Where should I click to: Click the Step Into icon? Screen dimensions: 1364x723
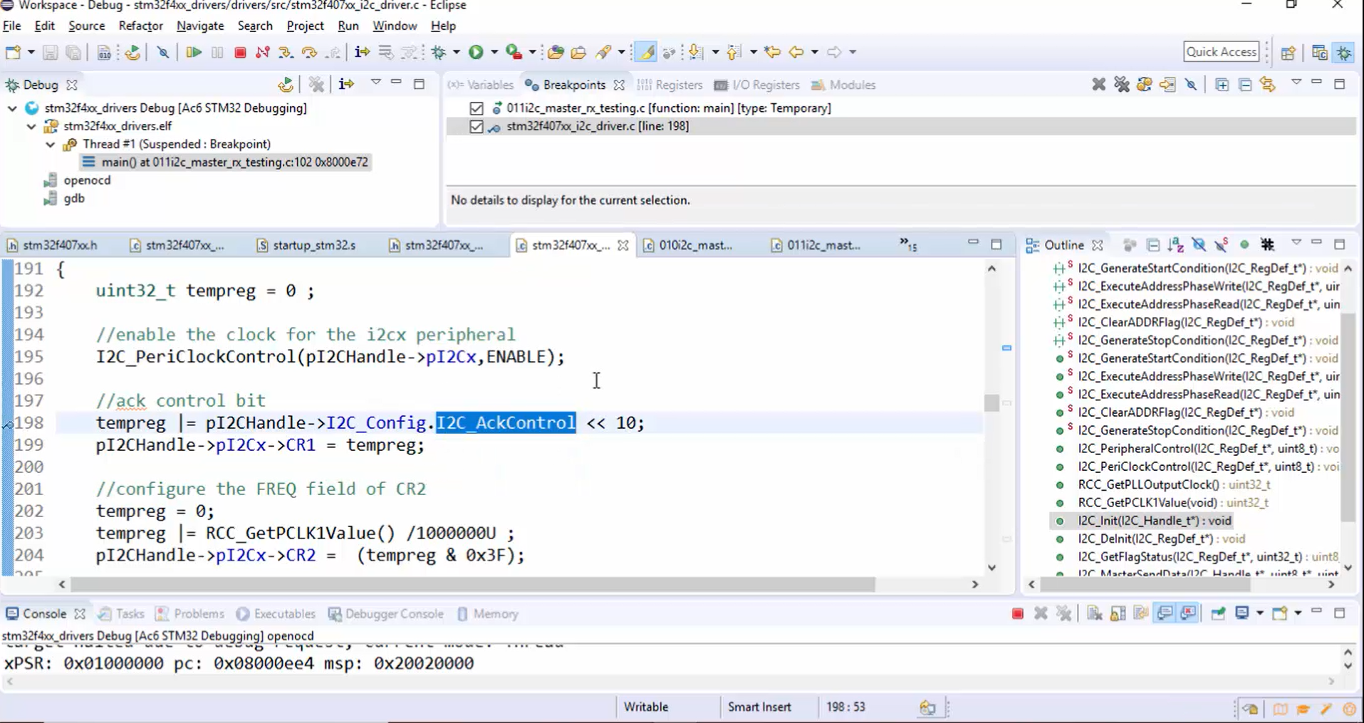(286, 52)
